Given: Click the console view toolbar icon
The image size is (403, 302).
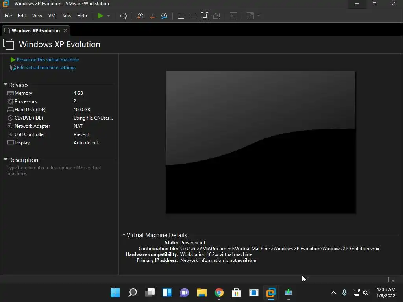Looking at the screenshot, I should pos(233,16).
